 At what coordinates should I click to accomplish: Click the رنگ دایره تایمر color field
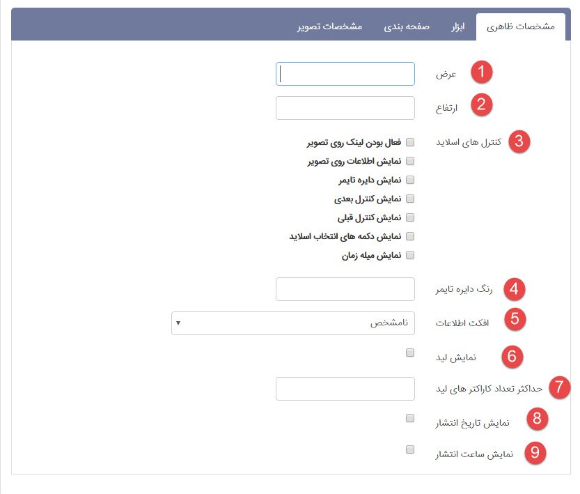[x=345, y=288]
